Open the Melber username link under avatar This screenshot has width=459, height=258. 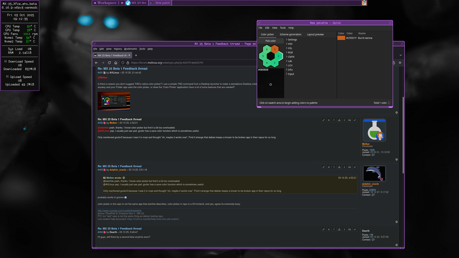[x=366, y=144]
